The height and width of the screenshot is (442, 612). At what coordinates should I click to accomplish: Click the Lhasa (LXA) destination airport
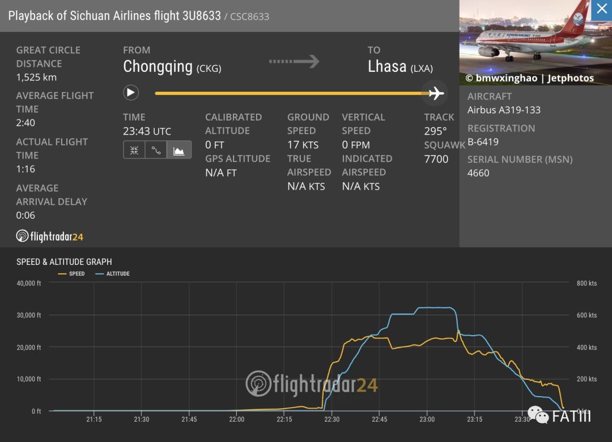(400, 67)
